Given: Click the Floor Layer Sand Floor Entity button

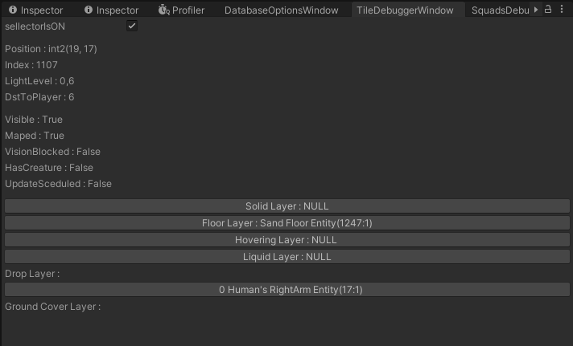Looking at the screenshot, I should [286, 222].
